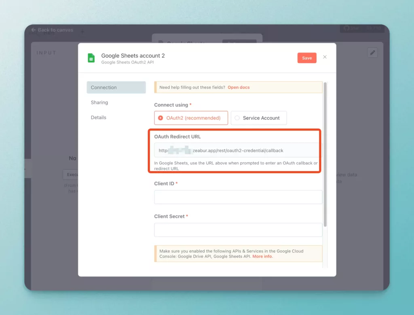Save the Google Sheets credential
This screenshot has height=315, width=414.
coord(307,58)
